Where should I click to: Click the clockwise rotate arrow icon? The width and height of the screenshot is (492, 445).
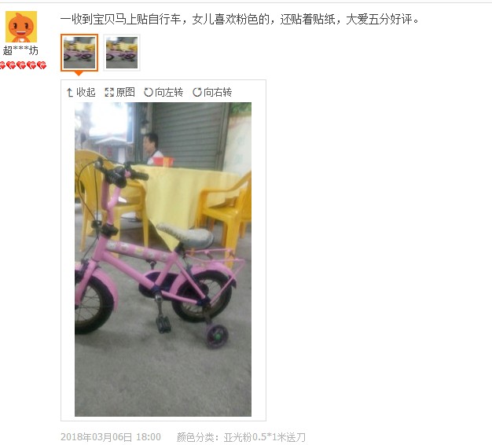pyautogui.click(x=197, y=92)
